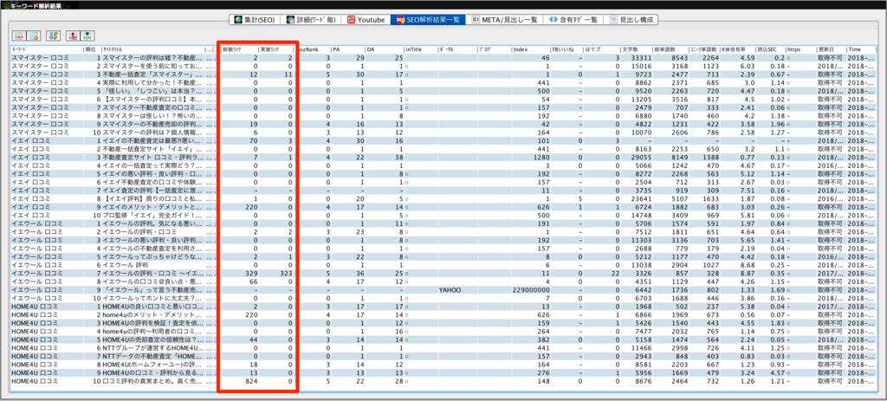
Task: Click the サイトタイトル column header
Action: tap(152, 49)
